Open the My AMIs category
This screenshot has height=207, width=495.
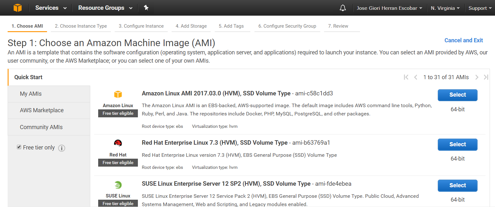click(x=49, y=94)
